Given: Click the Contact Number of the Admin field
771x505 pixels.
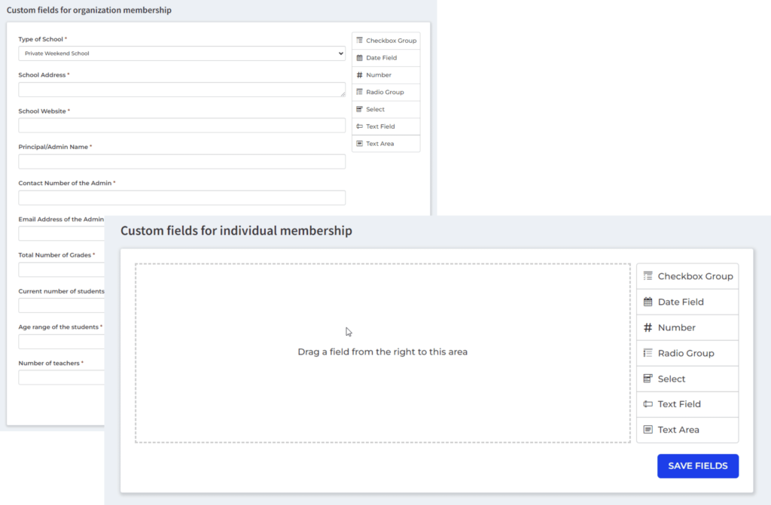Looking at the screenshot, I should pos(181,198).
